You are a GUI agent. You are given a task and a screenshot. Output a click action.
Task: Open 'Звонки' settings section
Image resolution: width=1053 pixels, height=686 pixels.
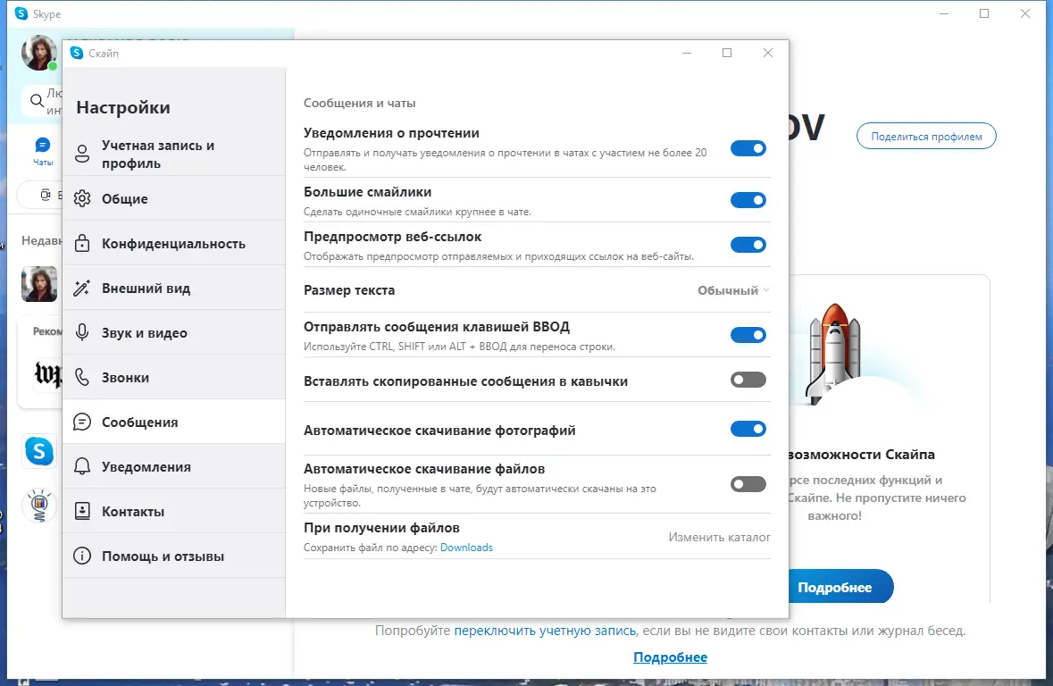(174, 378)
